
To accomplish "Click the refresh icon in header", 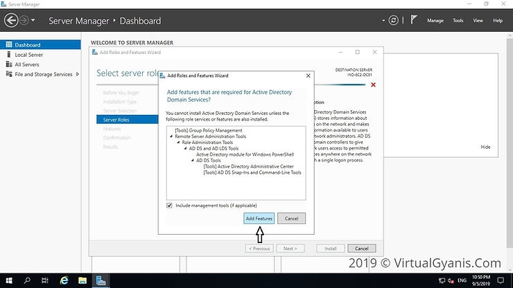I will coord(394,21).
